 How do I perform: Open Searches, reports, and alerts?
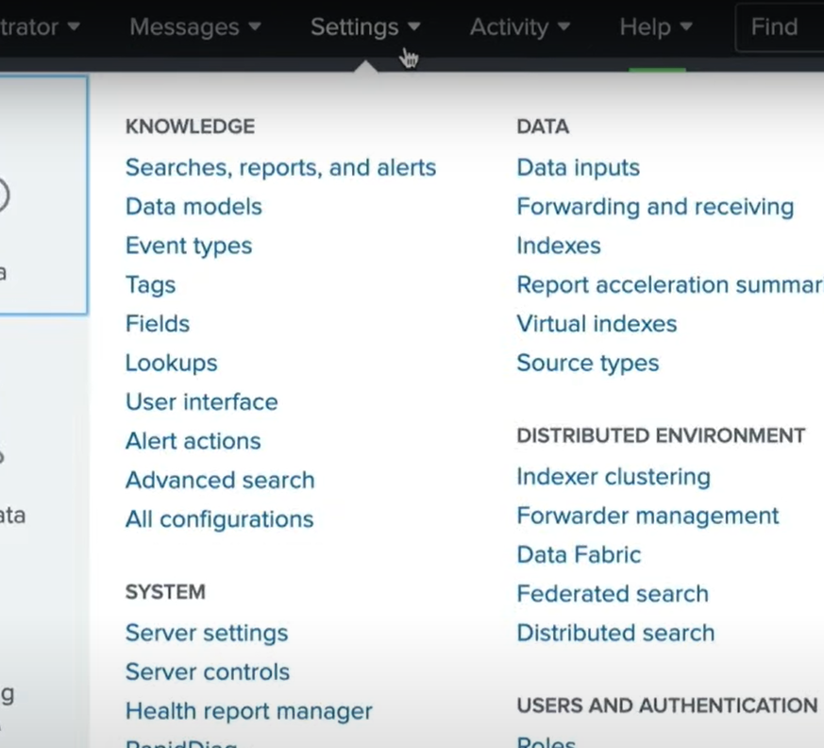[x=280, y=168]
